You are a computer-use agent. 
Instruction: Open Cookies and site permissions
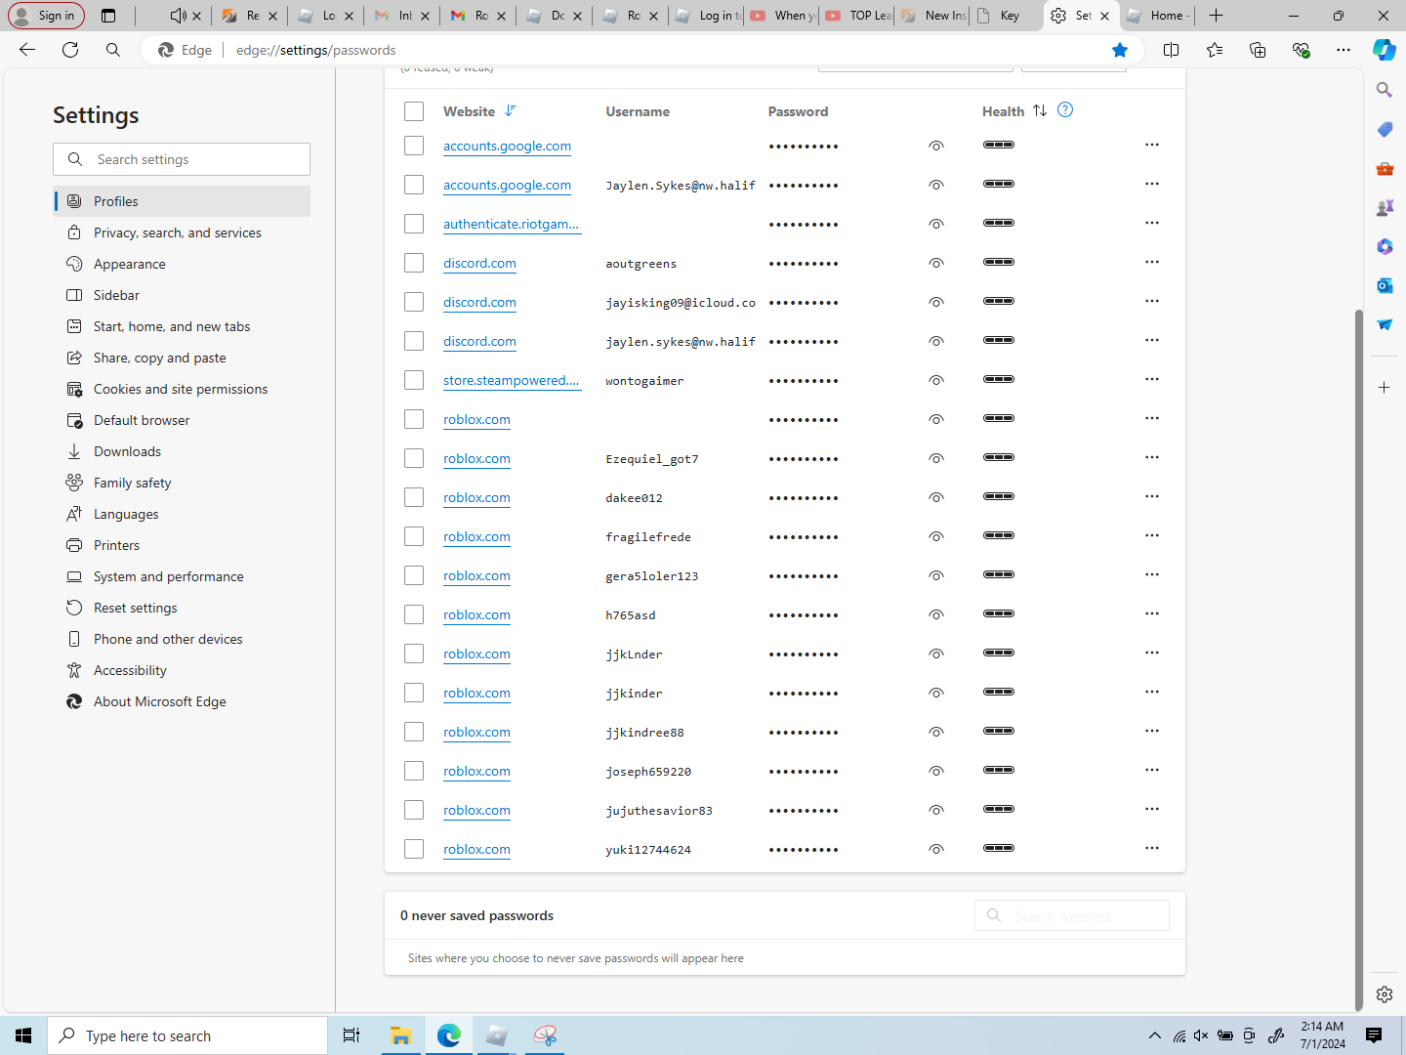[x=182, y=389]
